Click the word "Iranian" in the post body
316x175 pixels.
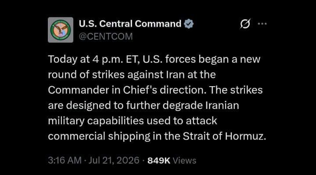coord(222,105)
